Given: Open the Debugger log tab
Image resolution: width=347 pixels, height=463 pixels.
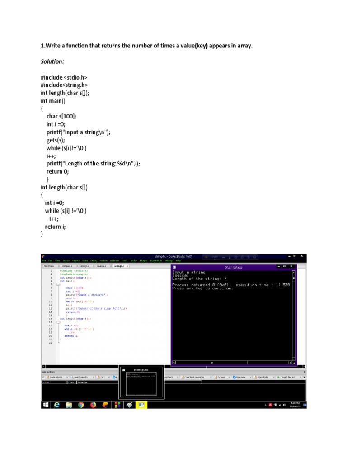Looking at the screenshot, I should (240, 377).
